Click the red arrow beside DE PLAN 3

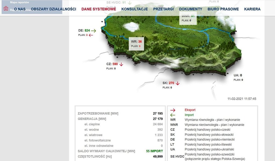coord(91,35)
